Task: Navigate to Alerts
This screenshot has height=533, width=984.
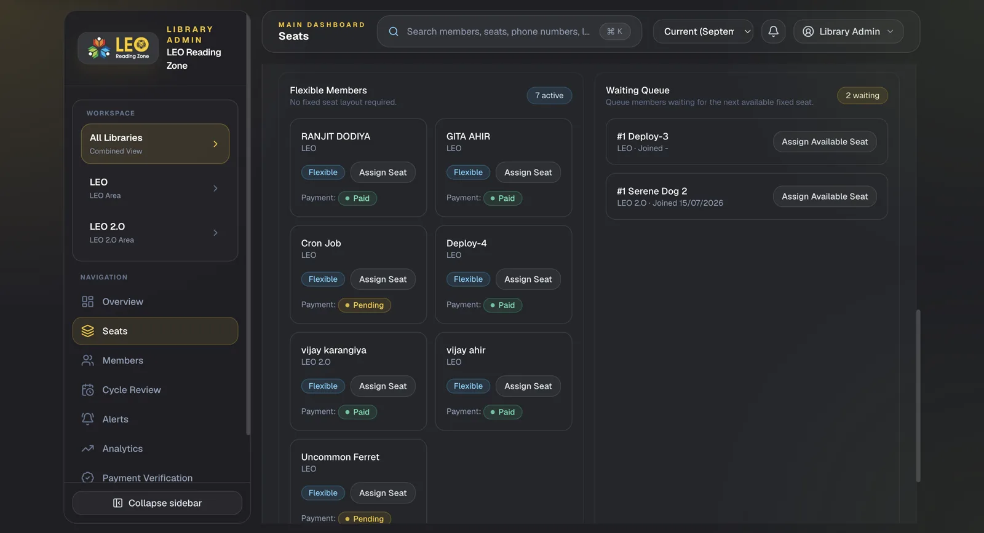Action: coord(155,419)
